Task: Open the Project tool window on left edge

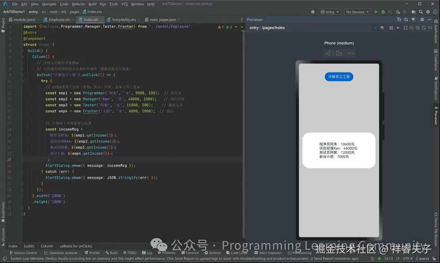Action: pos(3,25)
